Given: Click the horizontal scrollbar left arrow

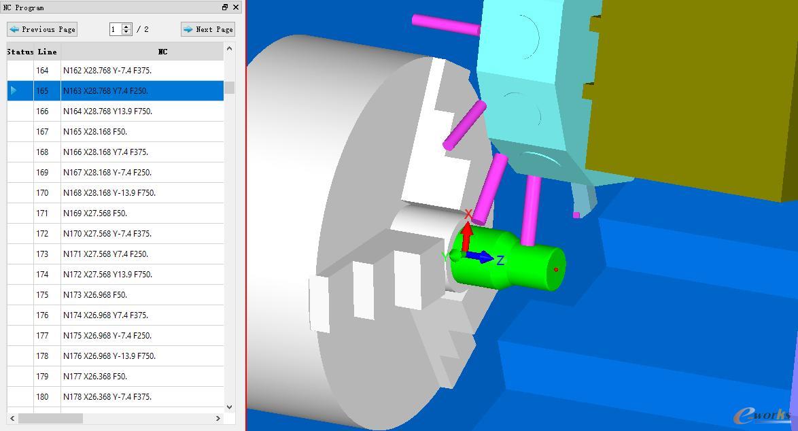Looking at the screenshot, I should tap(12, 418).
